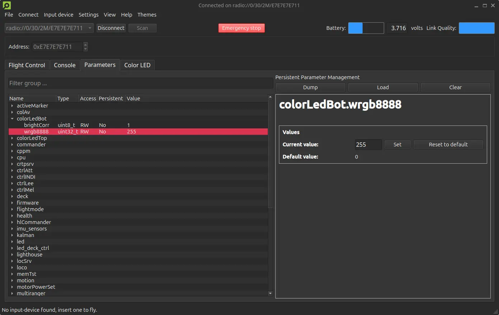Click Dump under Persistent Parameter Management
The height and width of the screenshot is (315, 499).
[x=310, y=87]
